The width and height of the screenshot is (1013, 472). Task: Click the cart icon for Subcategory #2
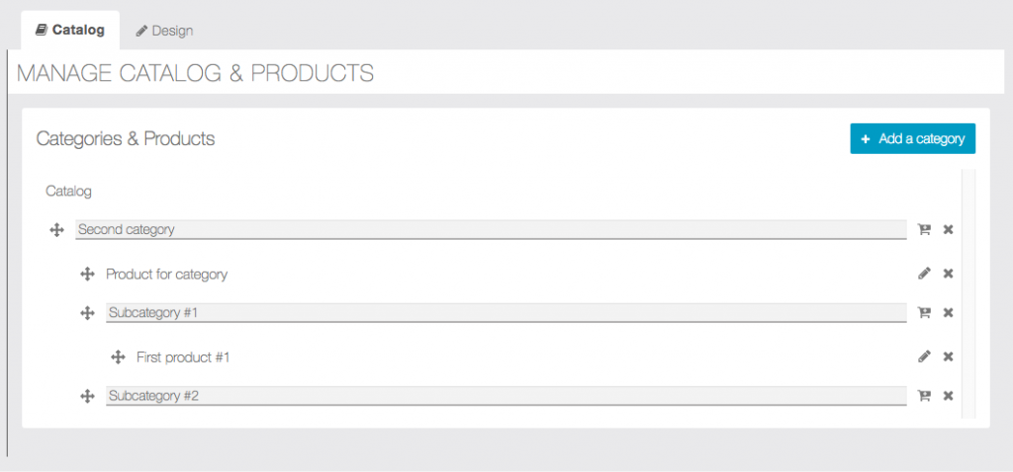coord(924,396)
